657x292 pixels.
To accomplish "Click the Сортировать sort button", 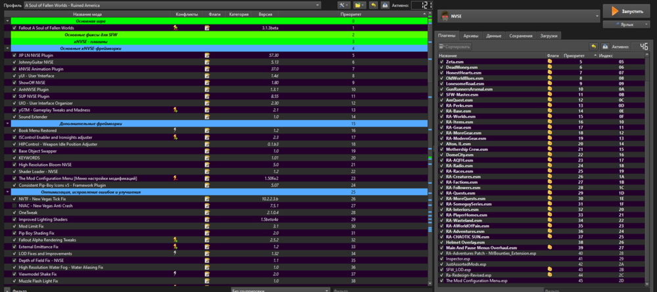I will pos(455,47).
